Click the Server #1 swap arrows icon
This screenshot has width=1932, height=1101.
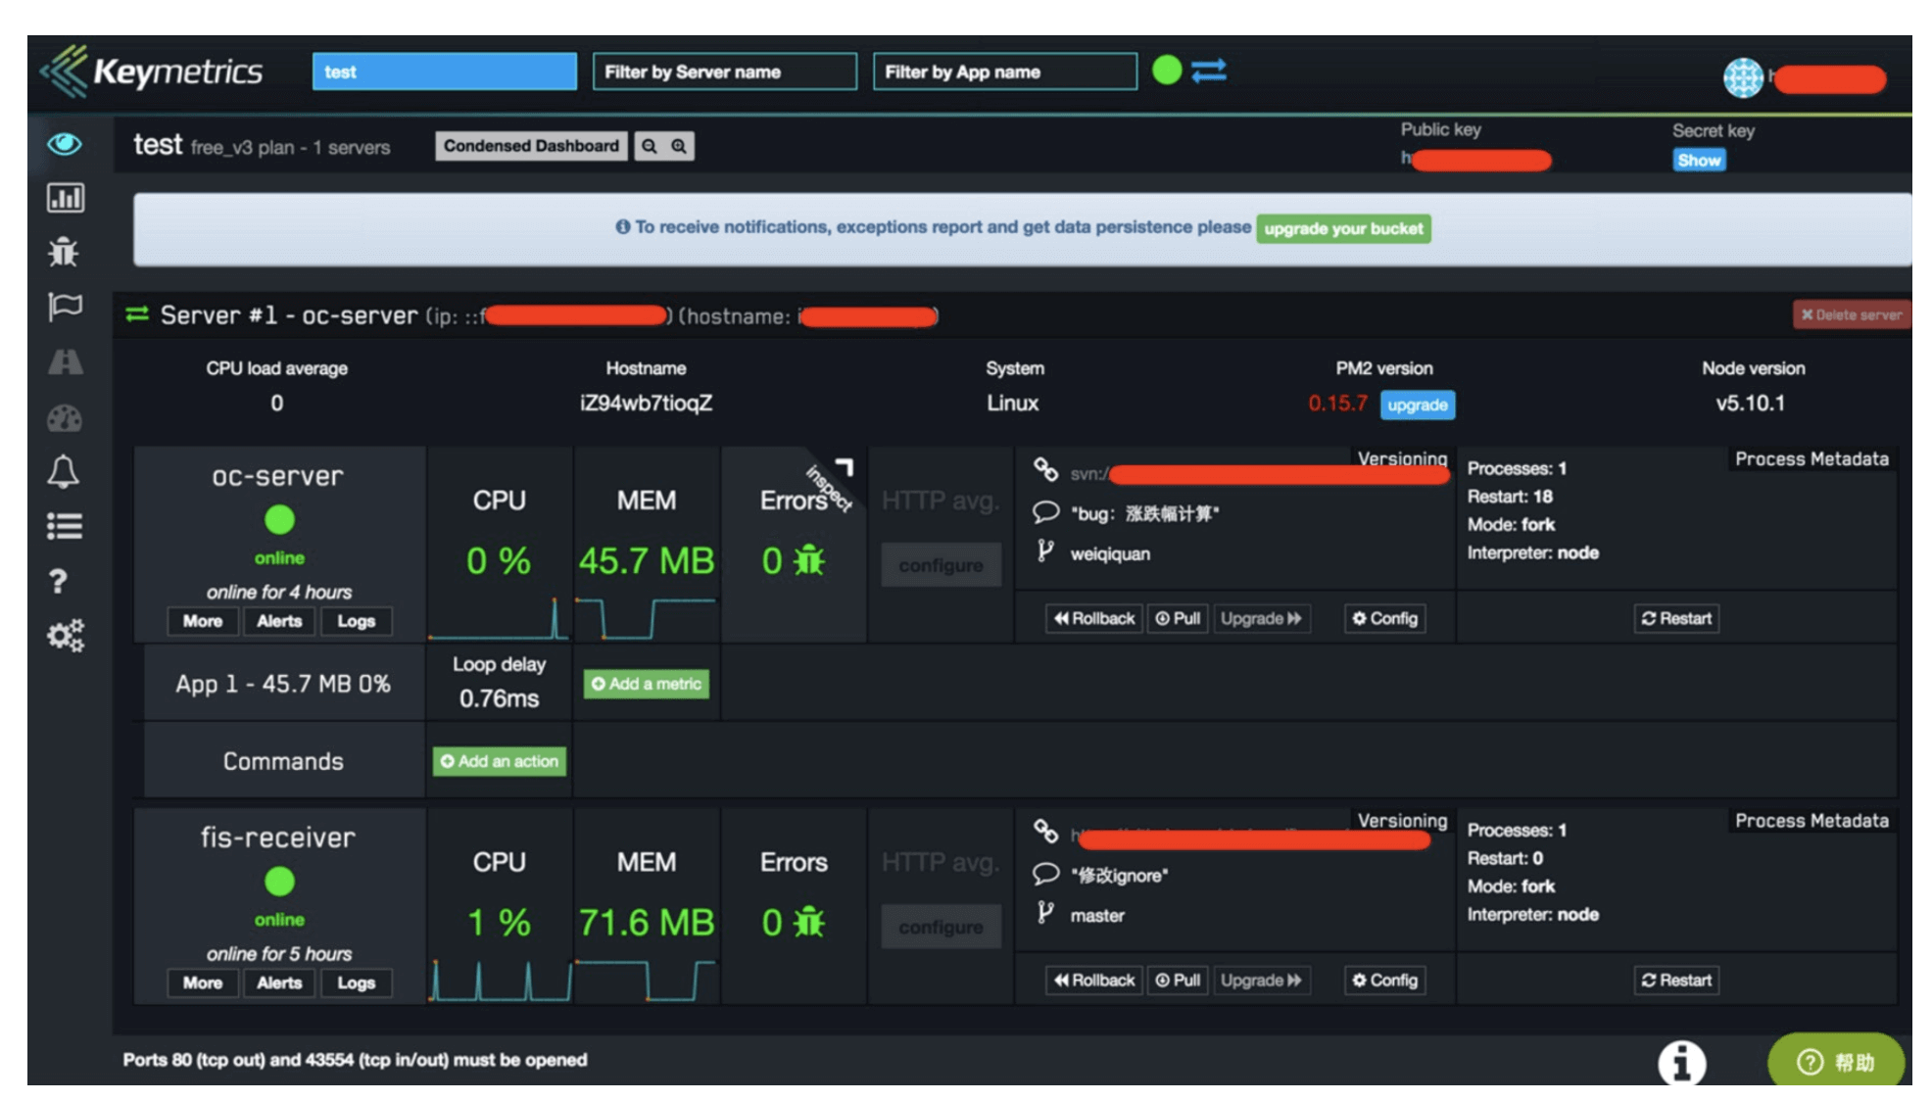coord(137,314)
